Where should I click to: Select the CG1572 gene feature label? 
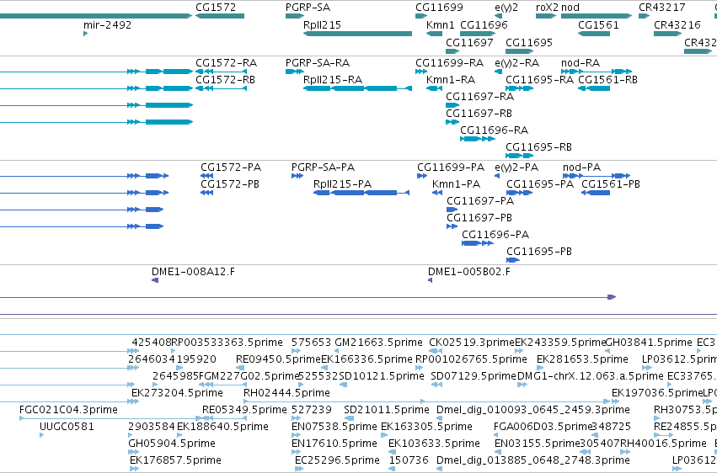pyautogui.click(x=216, y=8)
